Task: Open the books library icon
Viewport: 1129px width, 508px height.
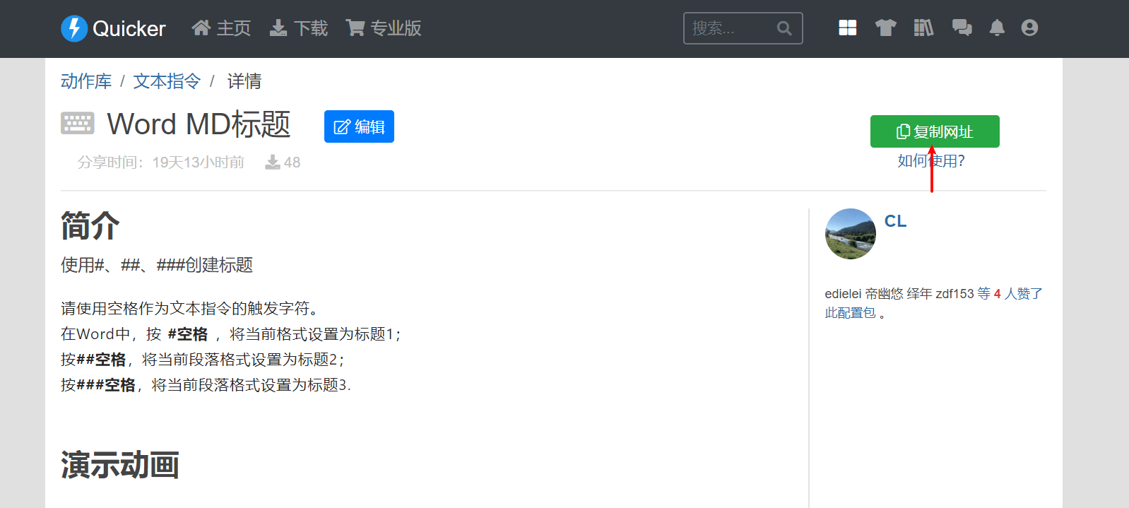Action: click(923, 28)
